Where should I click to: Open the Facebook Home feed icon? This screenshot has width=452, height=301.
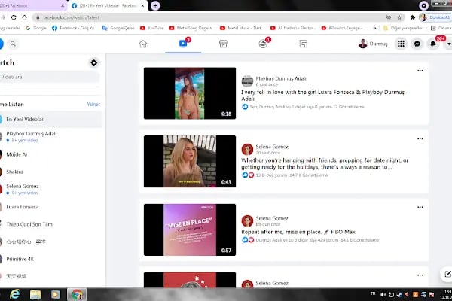[x=143, y=44]
